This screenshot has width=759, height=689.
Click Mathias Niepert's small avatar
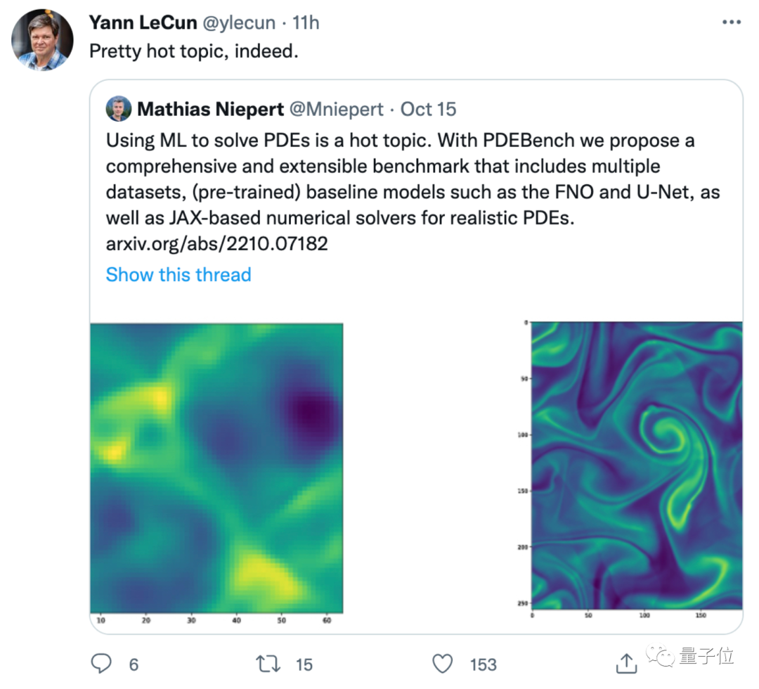(x=119, y=109)
